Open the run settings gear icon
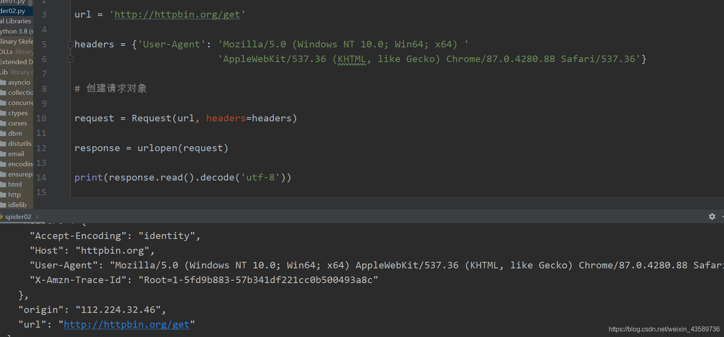Screen dimensions: 724x337 pos(712,216)
